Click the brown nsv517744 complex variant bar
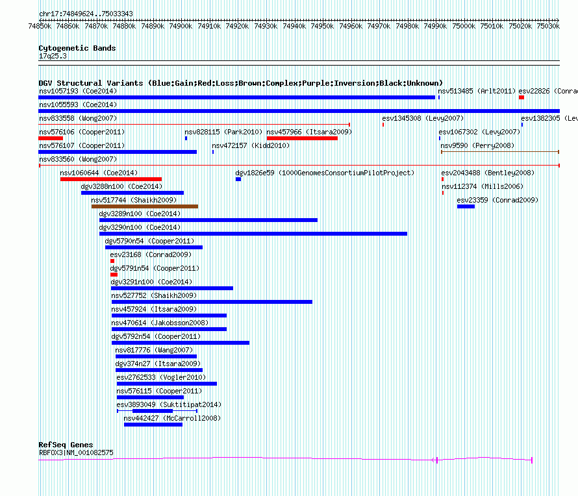Image resolution: width=578 pixels, height=496 pixels. click(145, 206)
